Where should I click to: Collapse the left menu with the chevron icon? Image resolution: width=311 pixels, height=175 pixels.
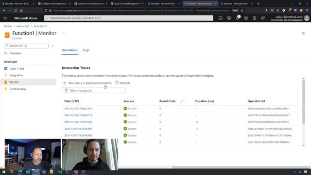52,46
